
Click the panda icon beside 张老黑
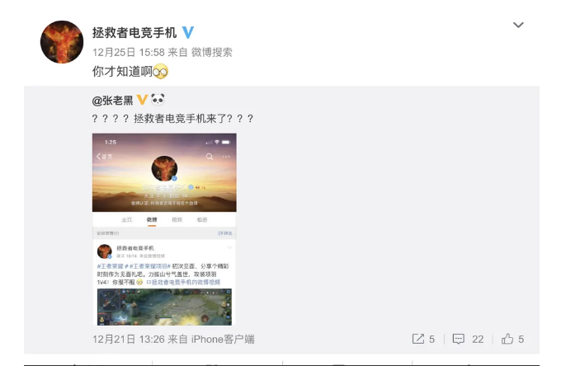click(158, 99)
